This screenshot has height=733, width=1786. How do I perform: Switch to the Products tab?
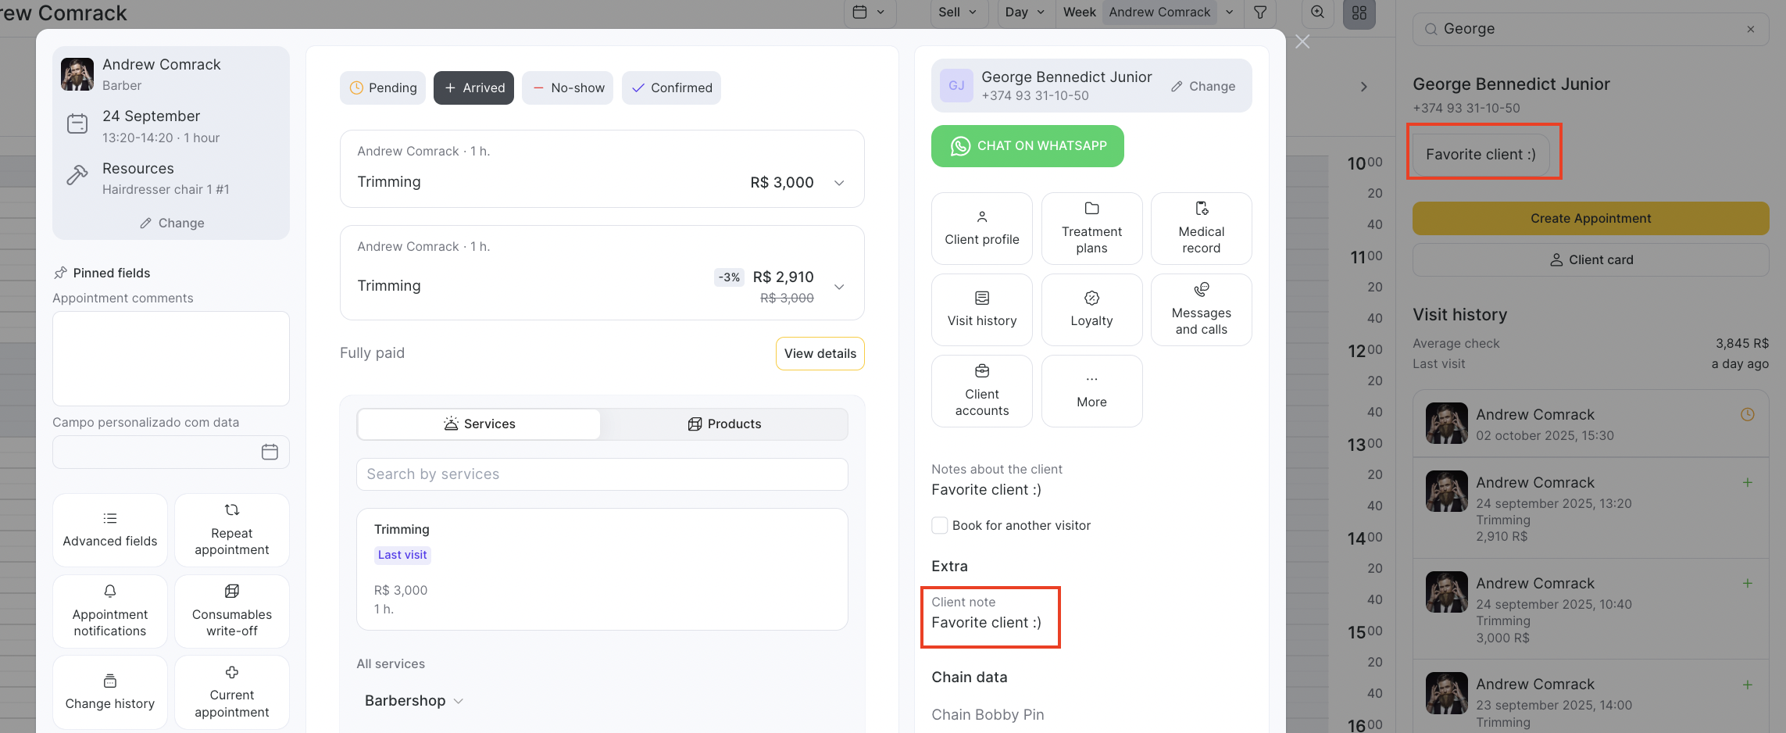point(724,424)
